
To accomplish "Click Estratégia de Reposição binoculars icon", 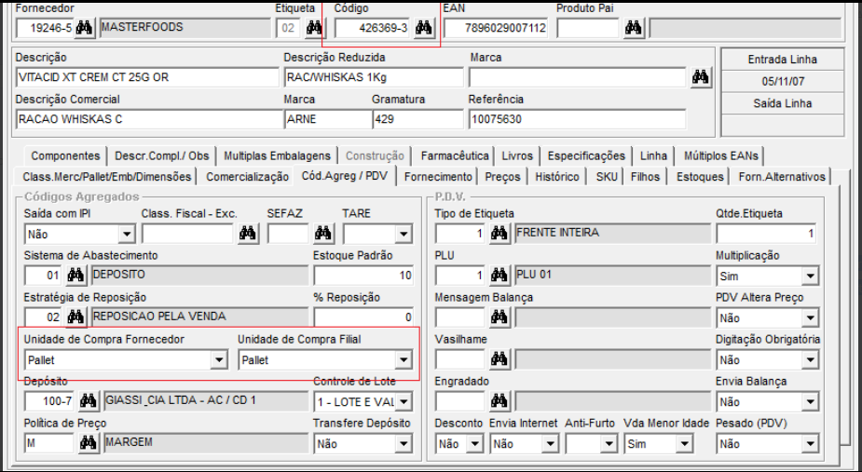I will click(75, 317).
